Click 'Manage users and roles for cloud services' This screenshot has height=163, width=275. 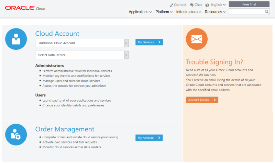pos(71,81)
